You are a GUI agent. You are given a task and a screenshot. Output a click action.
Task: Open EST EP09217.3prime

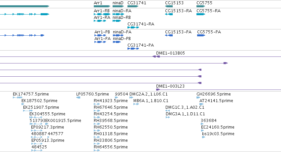(x=48, y=128)
